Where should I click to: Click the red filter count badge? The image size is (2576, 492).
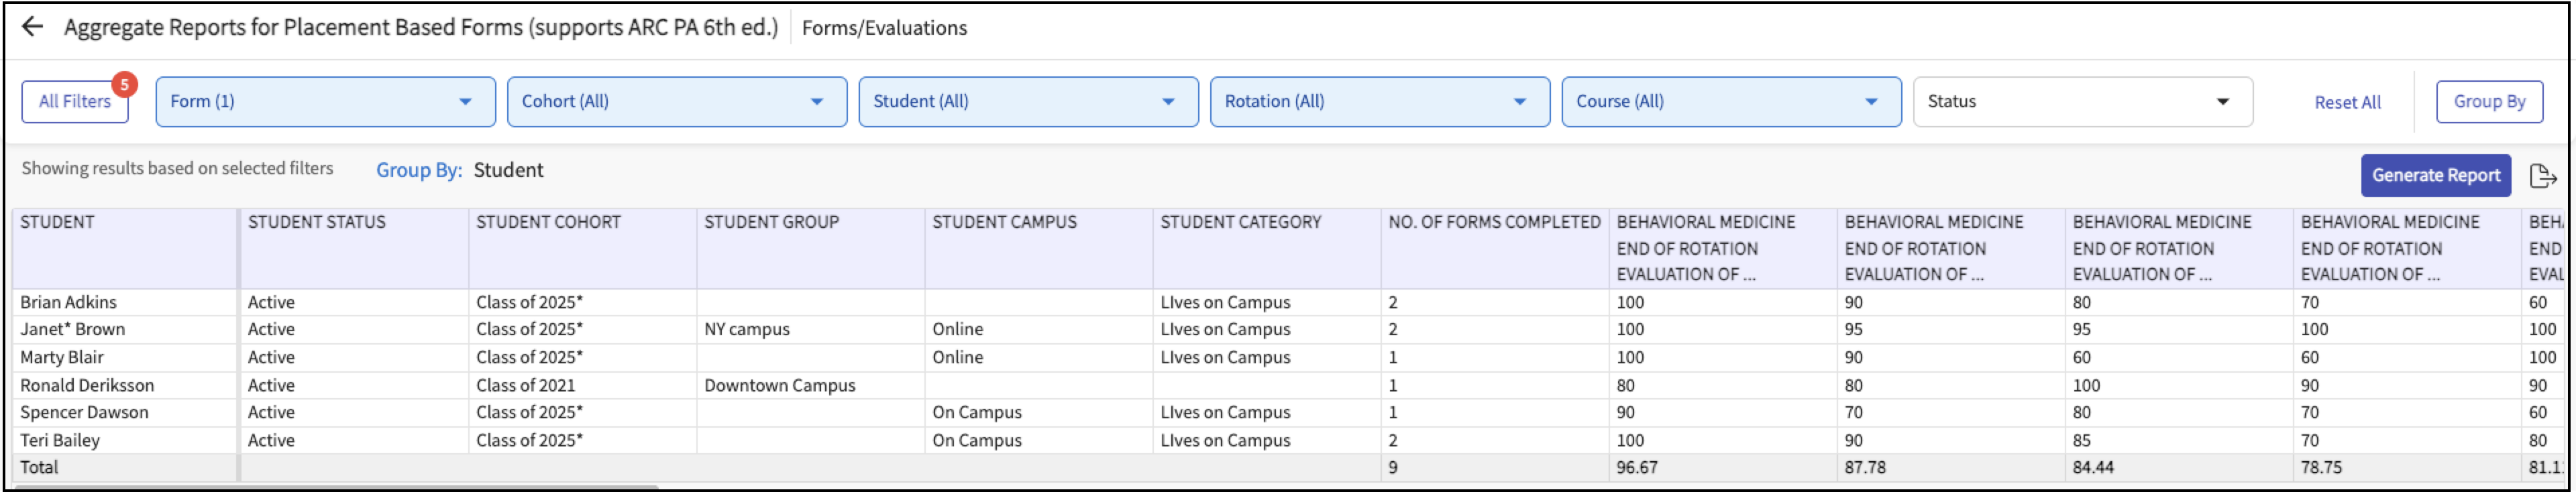(x=124, y=85)
